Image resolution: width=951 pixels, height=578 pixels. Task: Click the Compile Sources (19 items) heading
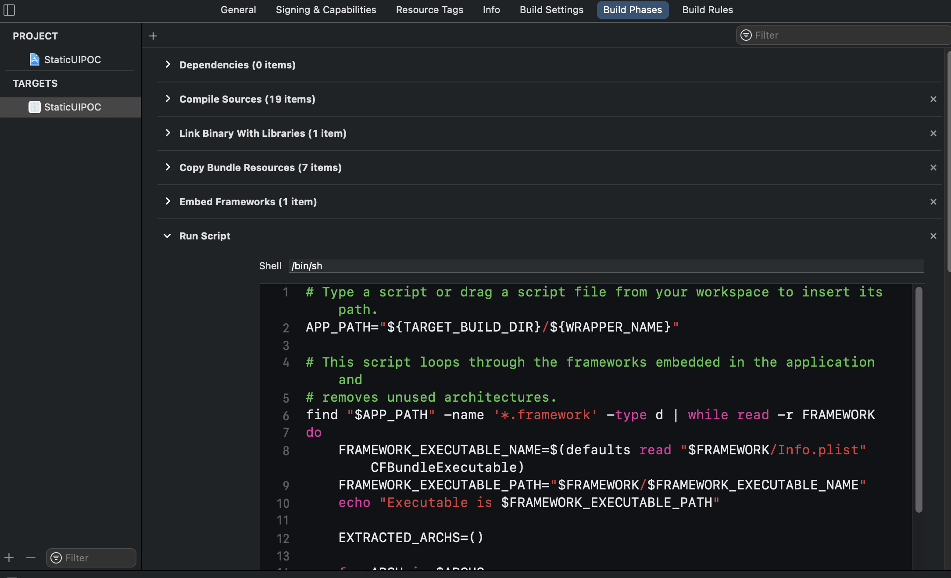pyautogui.click(x=247, y=99)
